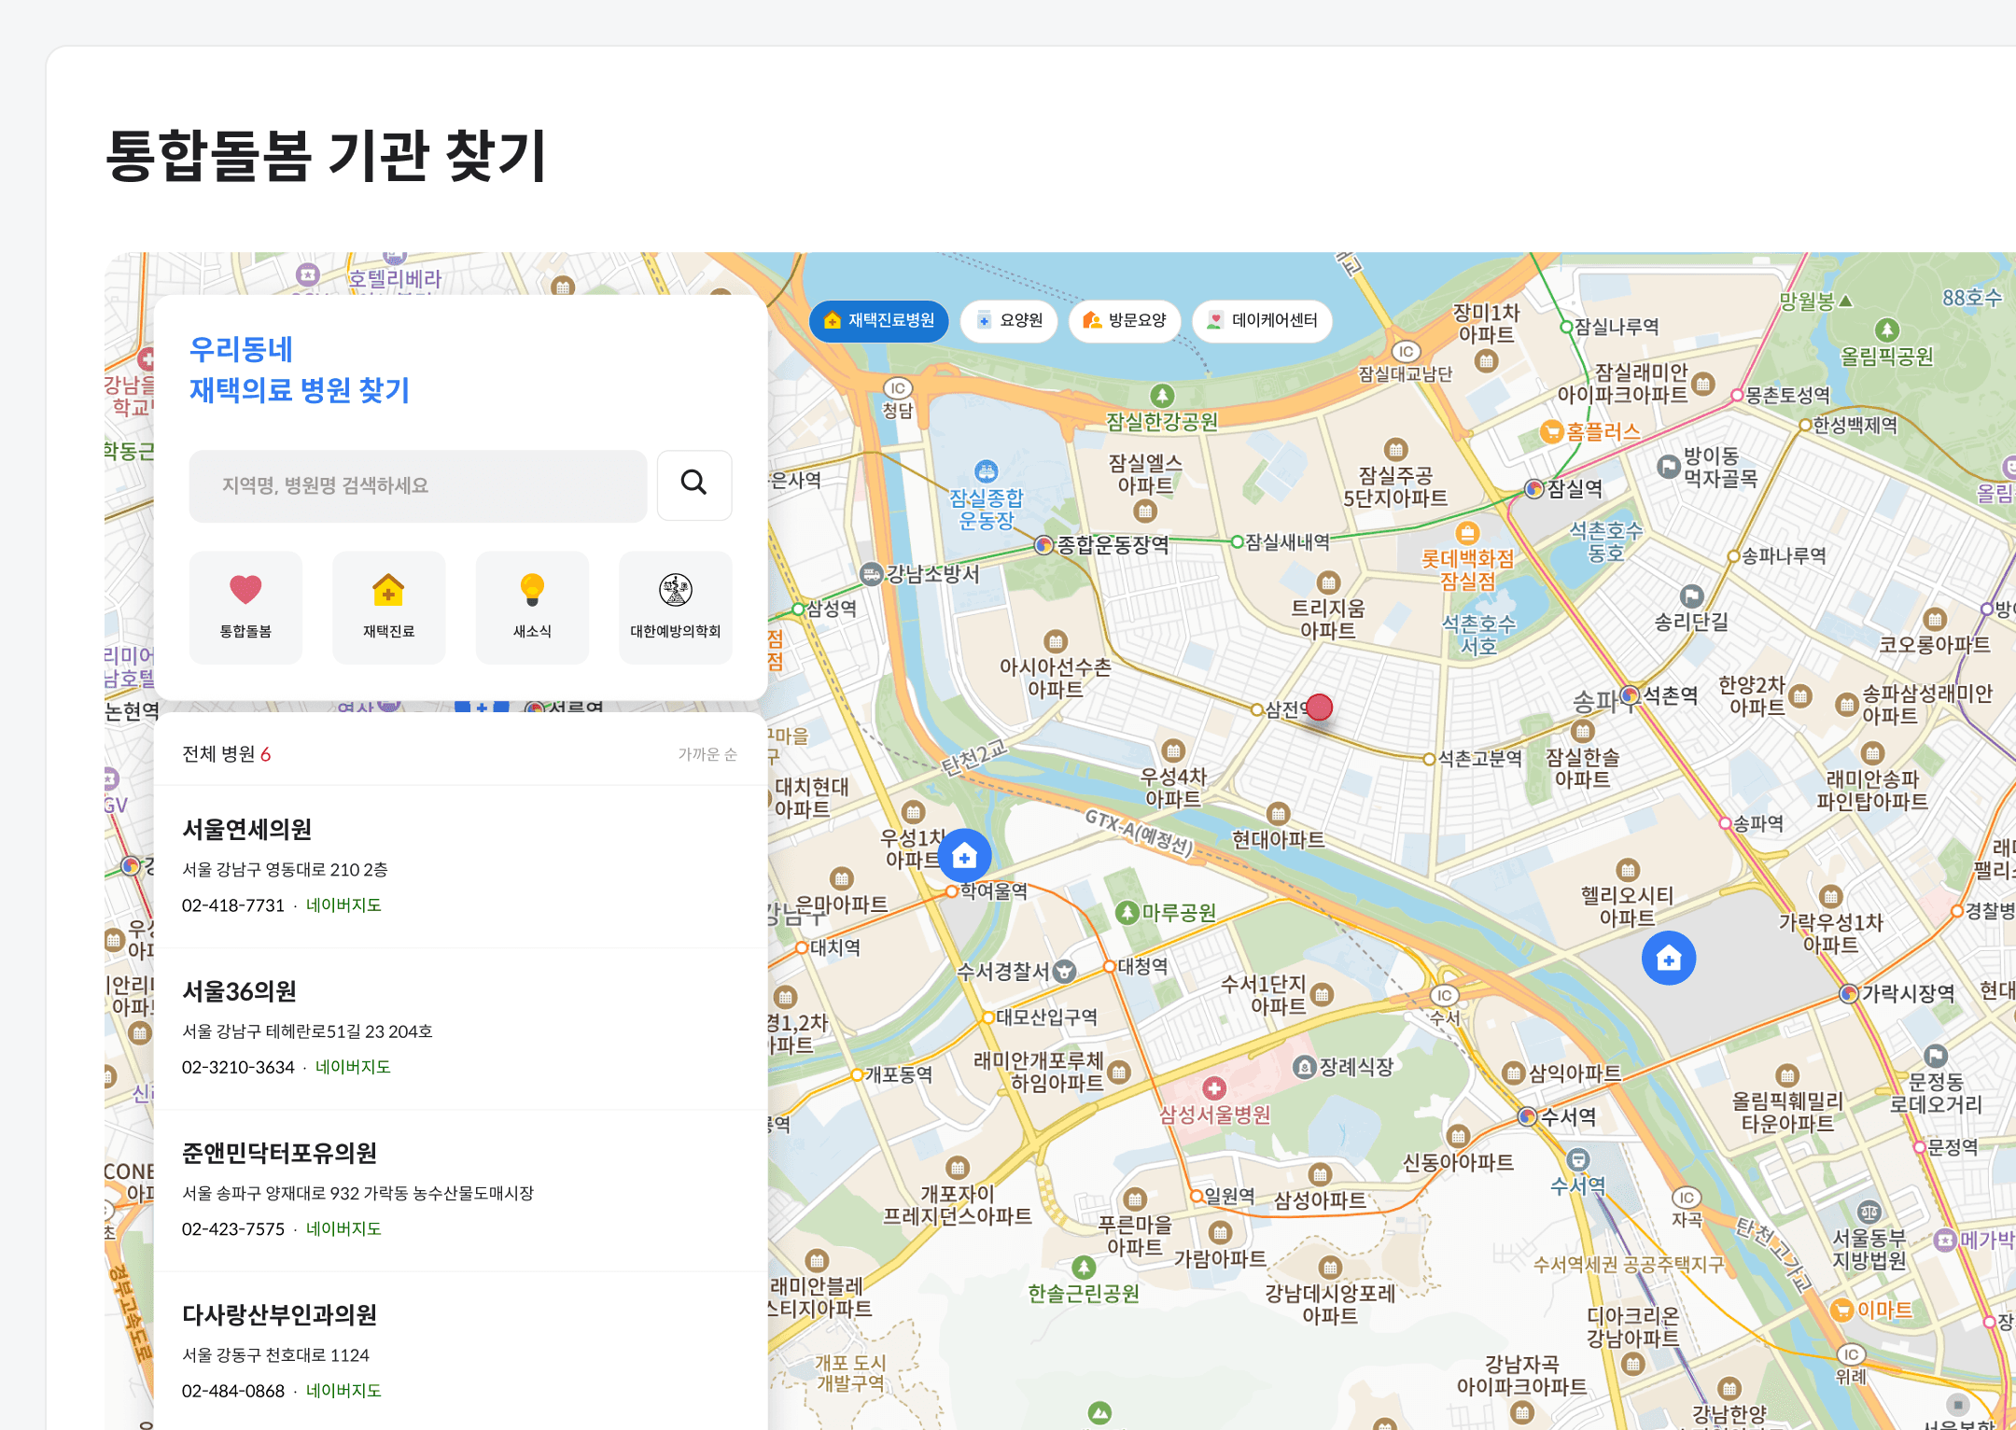
Task: Enable the 데이케어센터 filter chip
Action: coord(1262,321)
